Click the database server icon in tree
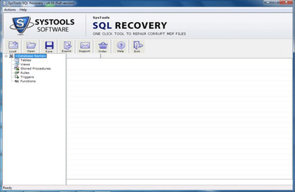 point(11,56)
